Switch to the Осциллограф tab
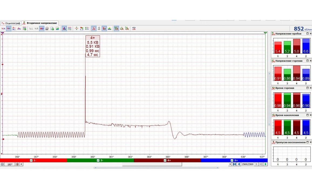This screenshot has width=312, height=189. 11,23
